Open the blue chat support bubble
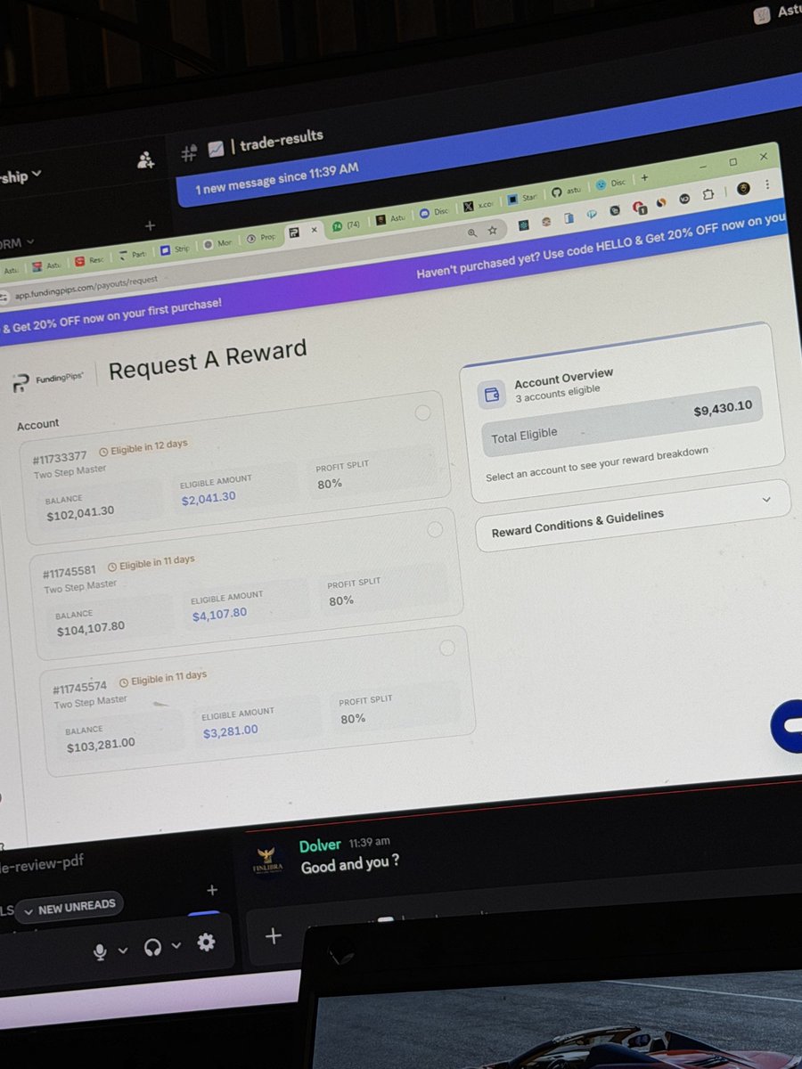 (788, 724)
